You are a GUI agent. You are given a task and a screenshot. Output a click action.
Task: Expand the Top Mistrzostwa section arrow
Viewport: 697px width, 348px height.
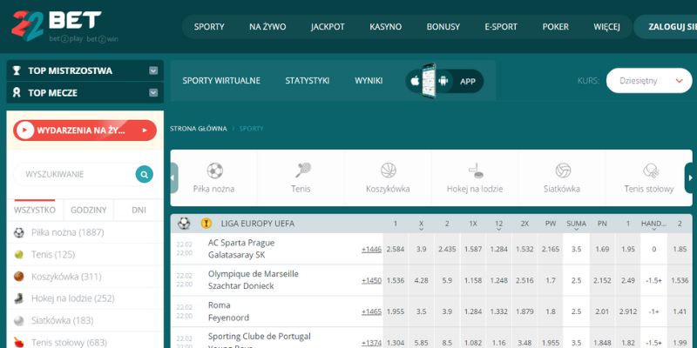(153, 70)
